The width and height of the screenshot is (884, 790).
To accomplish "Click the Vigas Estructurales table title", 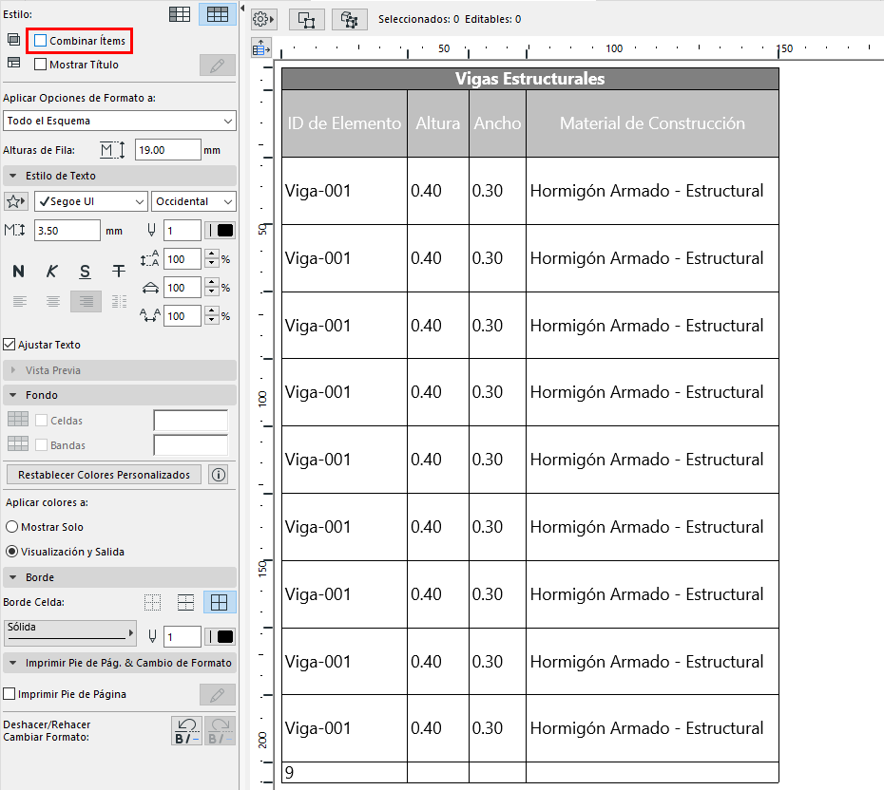I will click(530, 79).
